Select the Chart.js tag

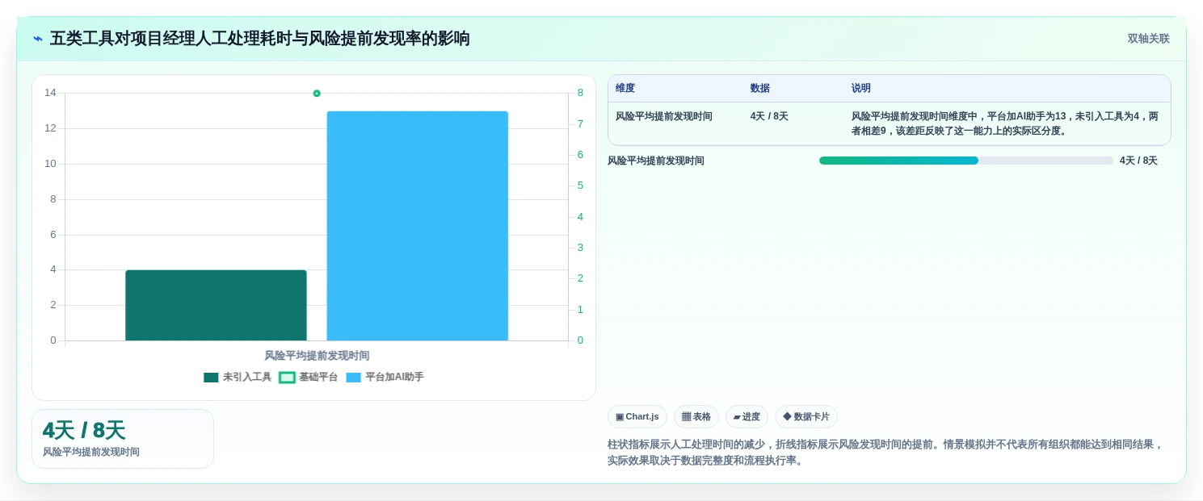[637, 416]
